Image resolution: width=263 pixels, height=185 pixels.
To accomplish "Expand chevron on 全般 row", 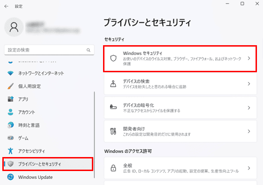I will pyautogui.click(x=249, y=168).
